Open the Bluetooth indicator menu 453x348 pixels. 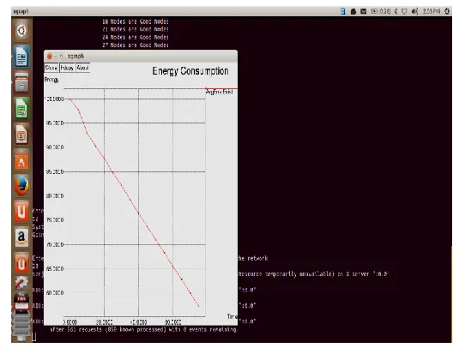pos(396,11)
